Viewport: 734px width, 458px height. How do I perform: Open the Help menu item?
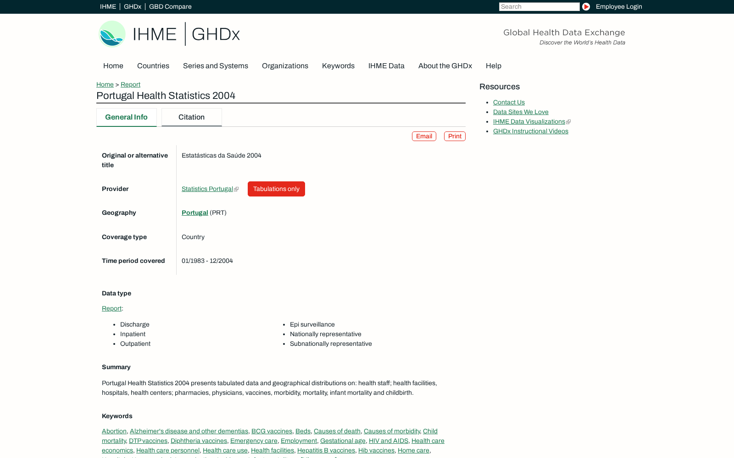[x=494, y=66]
